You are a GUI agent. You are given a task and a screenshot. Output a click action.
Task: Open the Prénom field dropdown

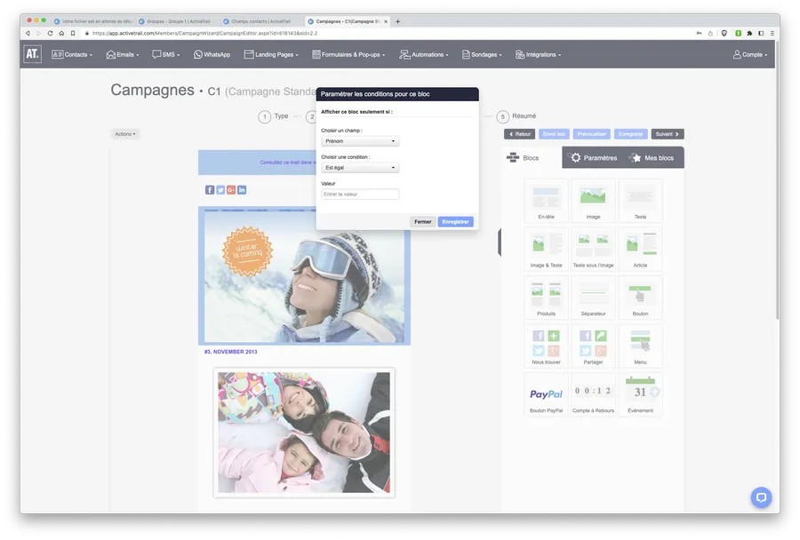(360, 141)
